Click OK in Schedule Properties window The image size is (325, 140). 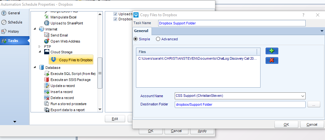coord(151,131)
